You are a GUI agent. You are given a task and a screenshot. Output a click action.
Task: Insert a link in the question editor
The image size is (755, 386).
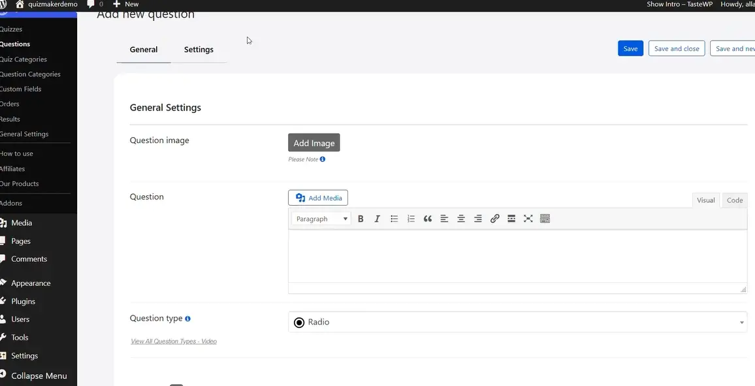coord(494,219)
